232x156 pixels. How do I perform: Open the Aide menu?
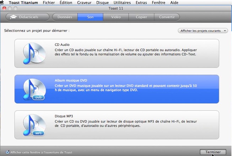(174, 2)
